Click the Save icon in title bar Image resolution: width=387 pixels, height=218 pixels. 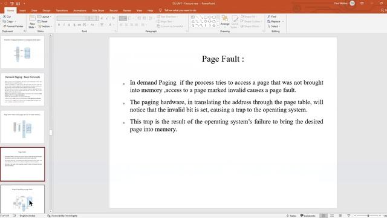[18, 4]
